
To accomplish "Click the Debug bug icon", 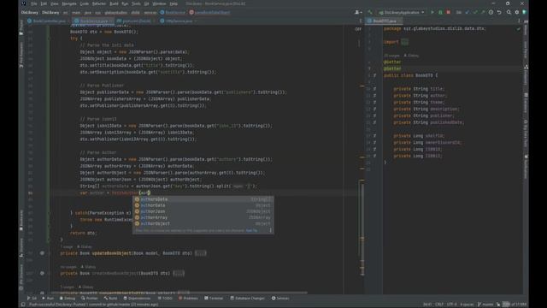I will click(440, 12).
